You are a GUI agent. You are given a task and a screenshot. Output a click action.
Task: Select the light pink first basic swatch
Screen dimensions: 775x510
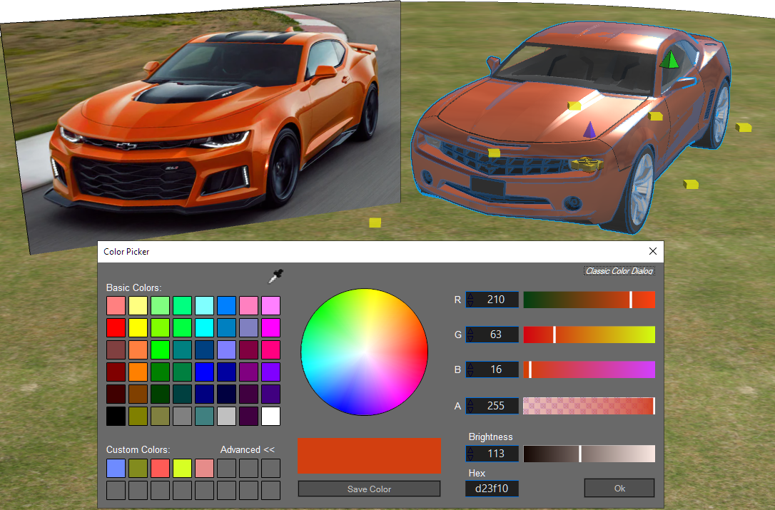click(116, 305)
